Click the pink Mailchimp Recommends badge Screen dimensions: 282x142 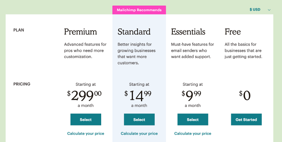[x=139, y=10]
